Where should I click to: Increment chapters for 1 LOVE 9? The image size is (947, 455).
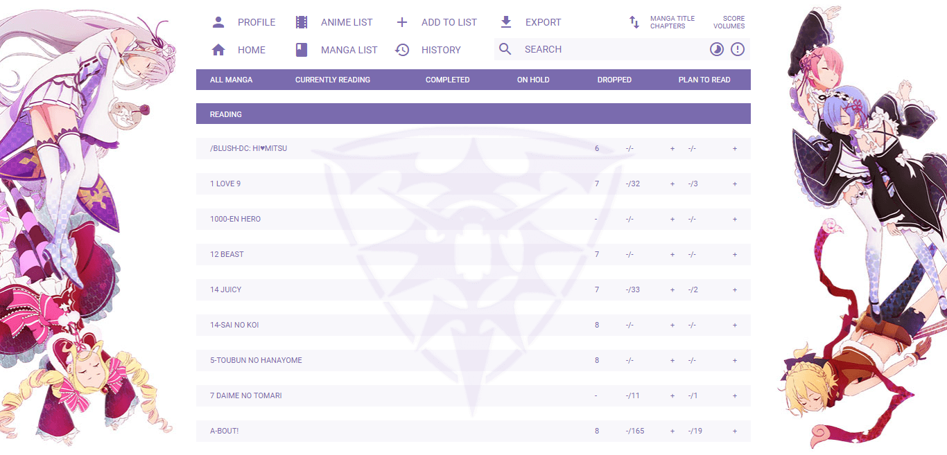coord(672,184)
